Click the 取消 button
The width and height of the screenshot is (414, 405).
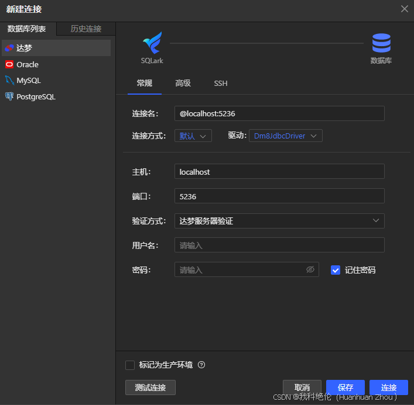point(302,387)
